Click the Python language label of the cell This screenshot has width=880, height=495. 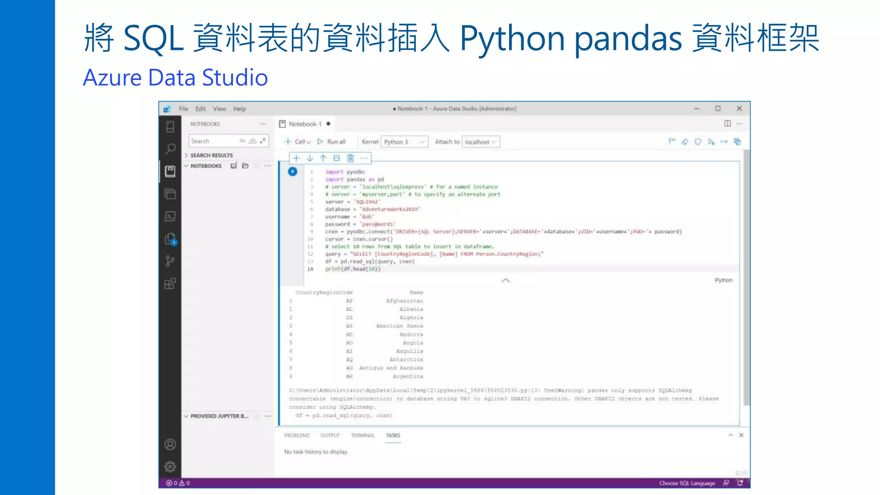click(x=724, y=280)
